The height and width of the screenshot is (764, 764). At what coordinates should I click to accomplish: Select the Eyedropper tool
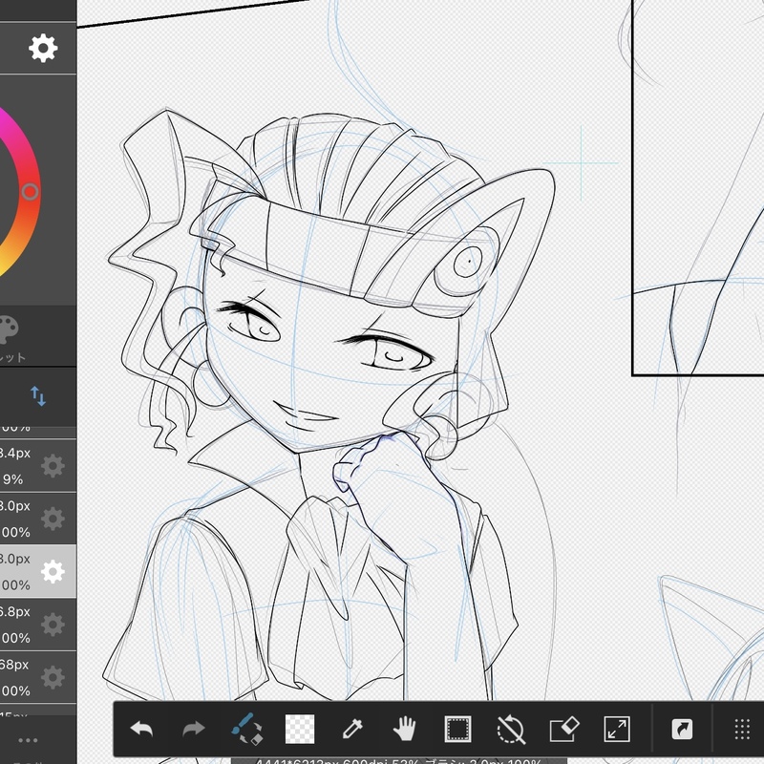click(352, 729)
